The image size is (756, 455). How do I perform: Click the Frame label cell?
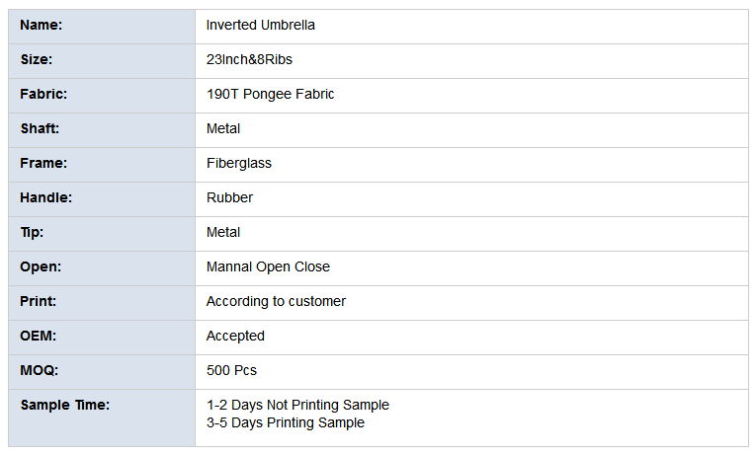[102, 165]
